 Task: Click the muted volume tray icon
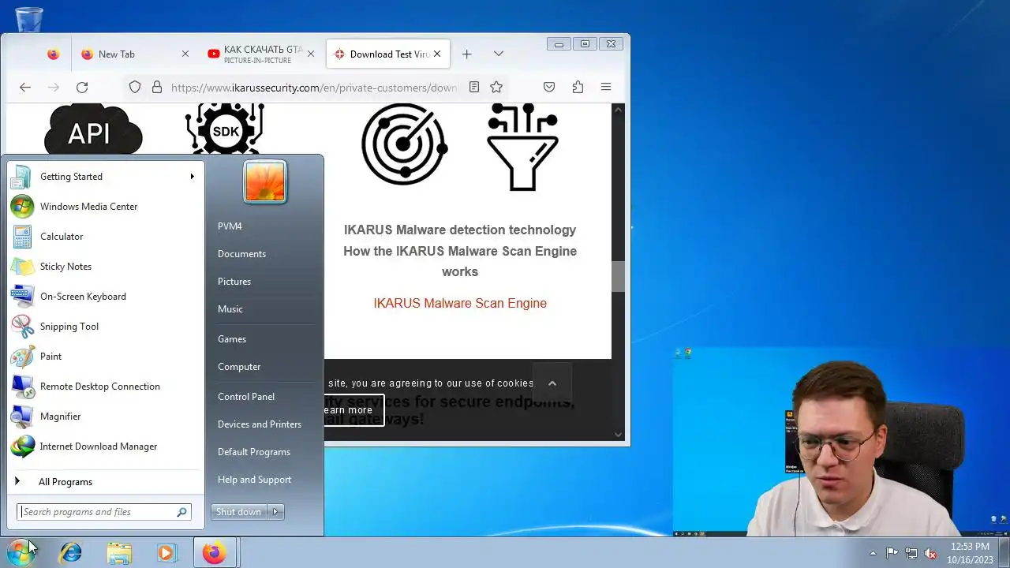(930, 553)
